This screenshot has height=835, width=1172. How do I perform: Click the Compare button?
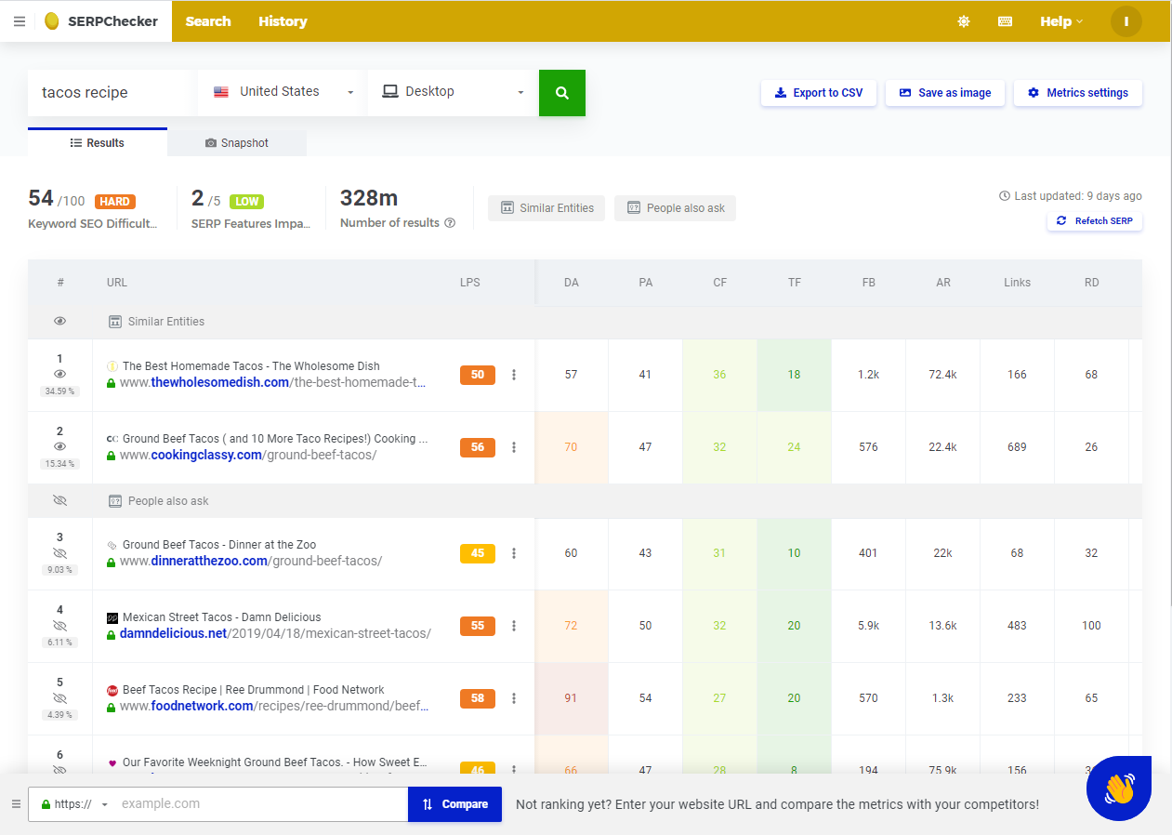pyautogui.click(x=454, y=804)
